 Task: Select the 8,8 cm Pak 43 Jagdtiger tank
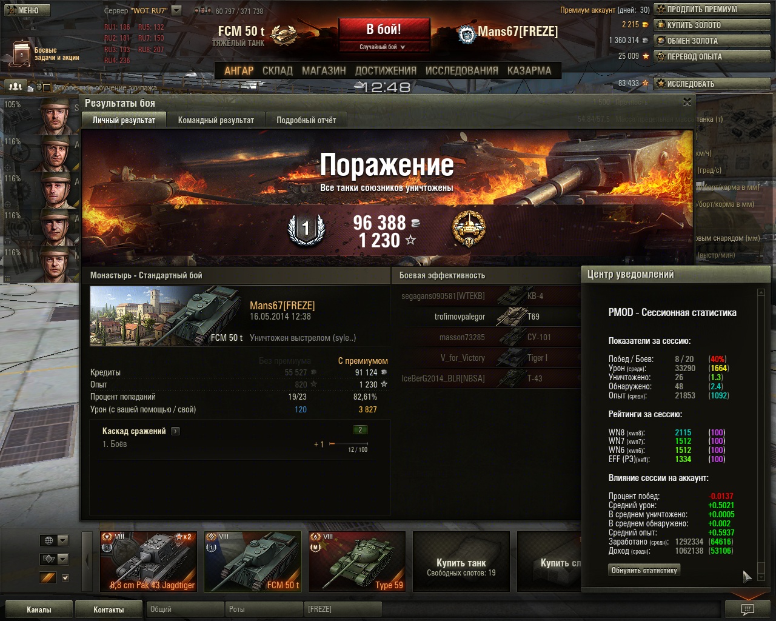(149, 561)
